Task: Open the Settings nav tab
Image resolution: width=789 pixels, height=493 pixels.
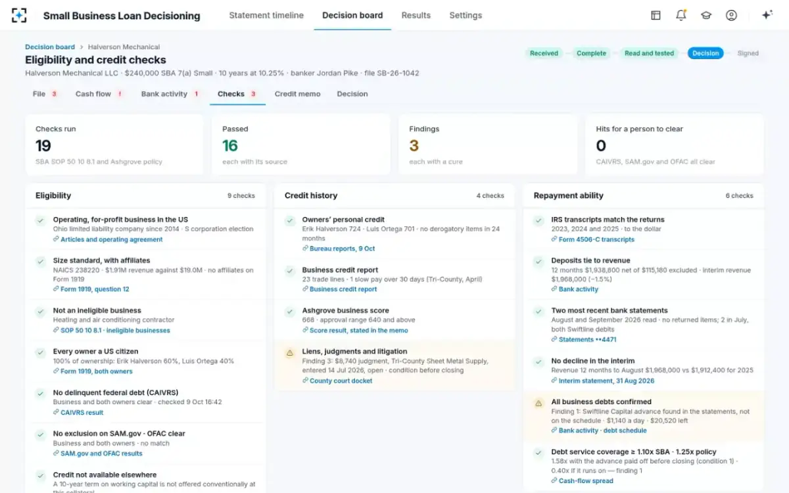Action: [x=466, y=15]
